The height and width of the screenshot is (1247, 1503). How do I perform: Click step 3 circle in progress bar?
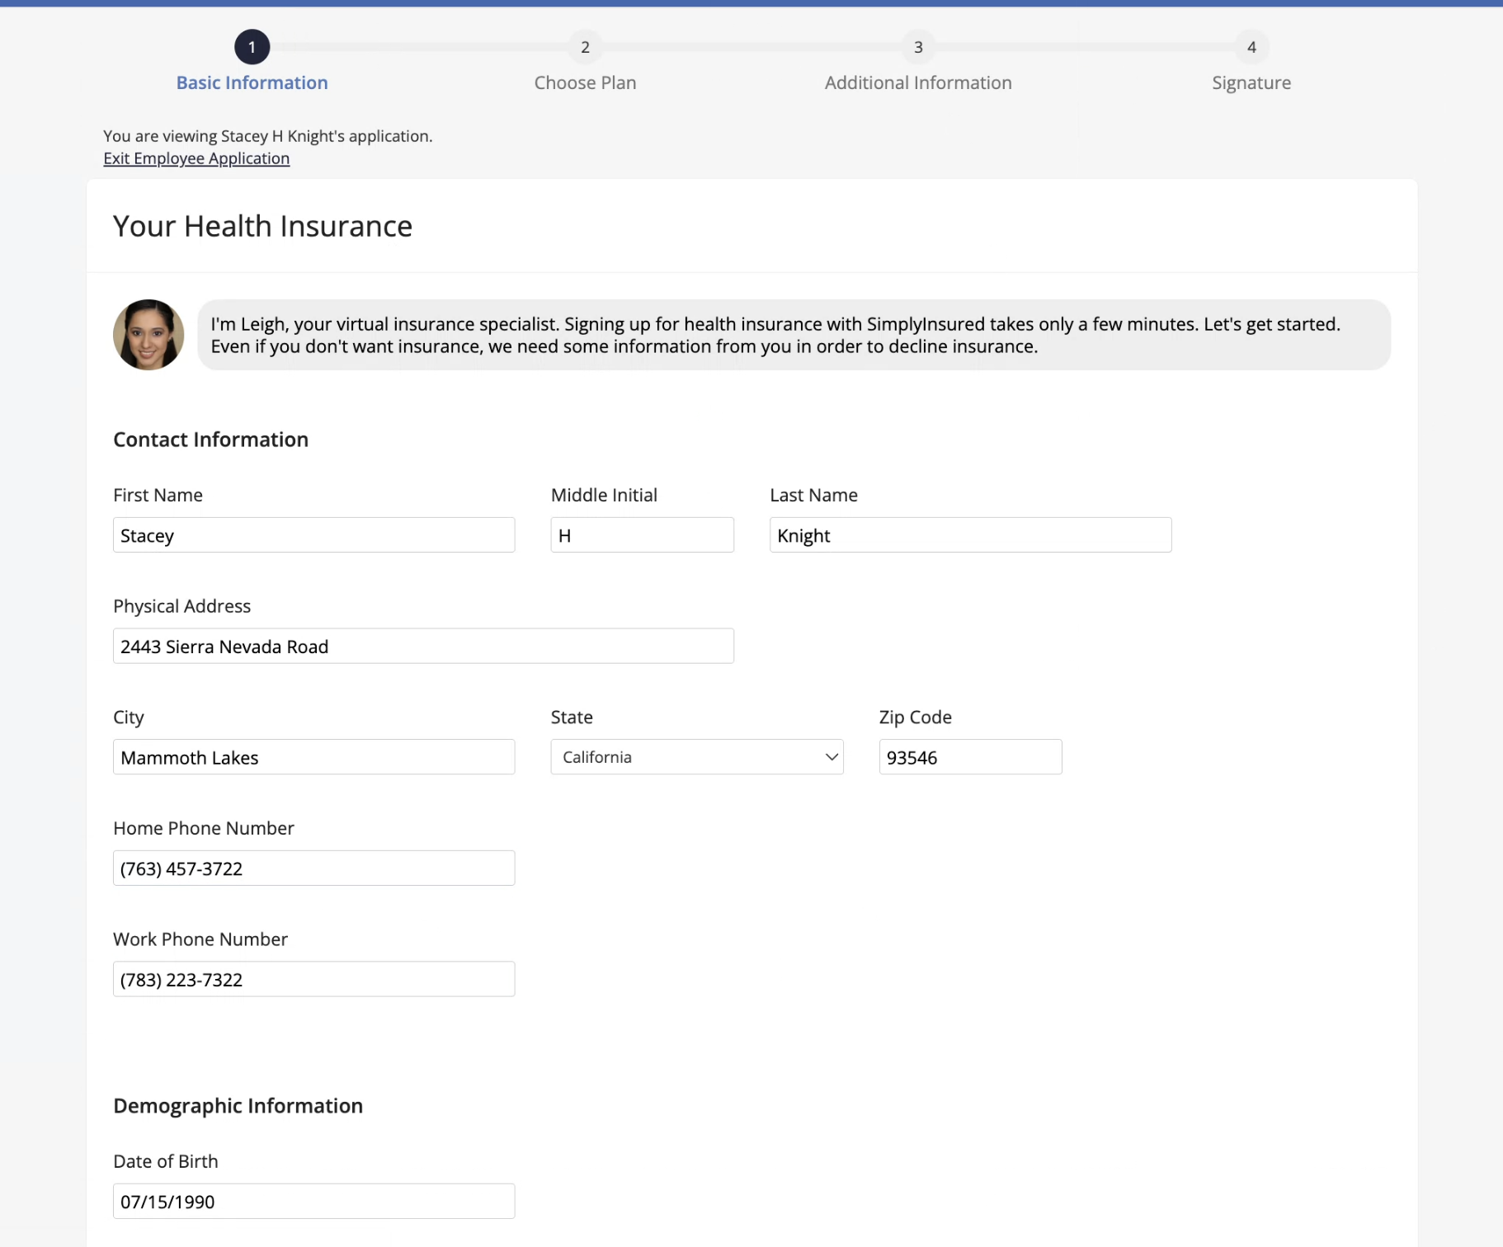tap(918, 47)
